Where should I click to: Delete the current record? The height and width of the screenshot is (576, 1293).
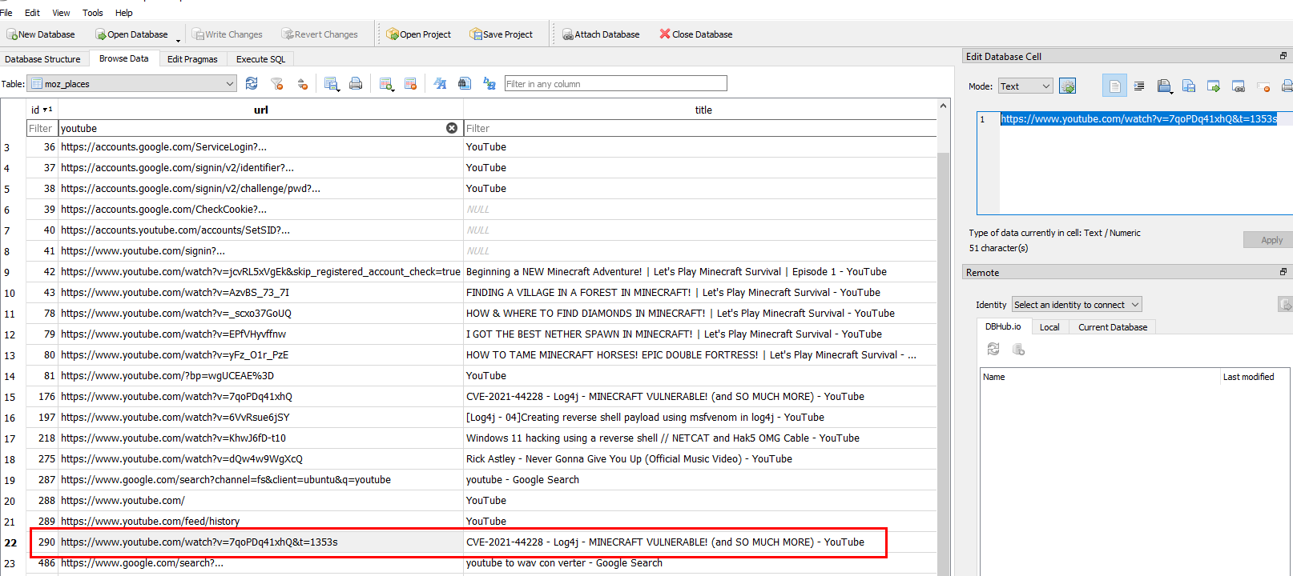click(x=411, y=83)
